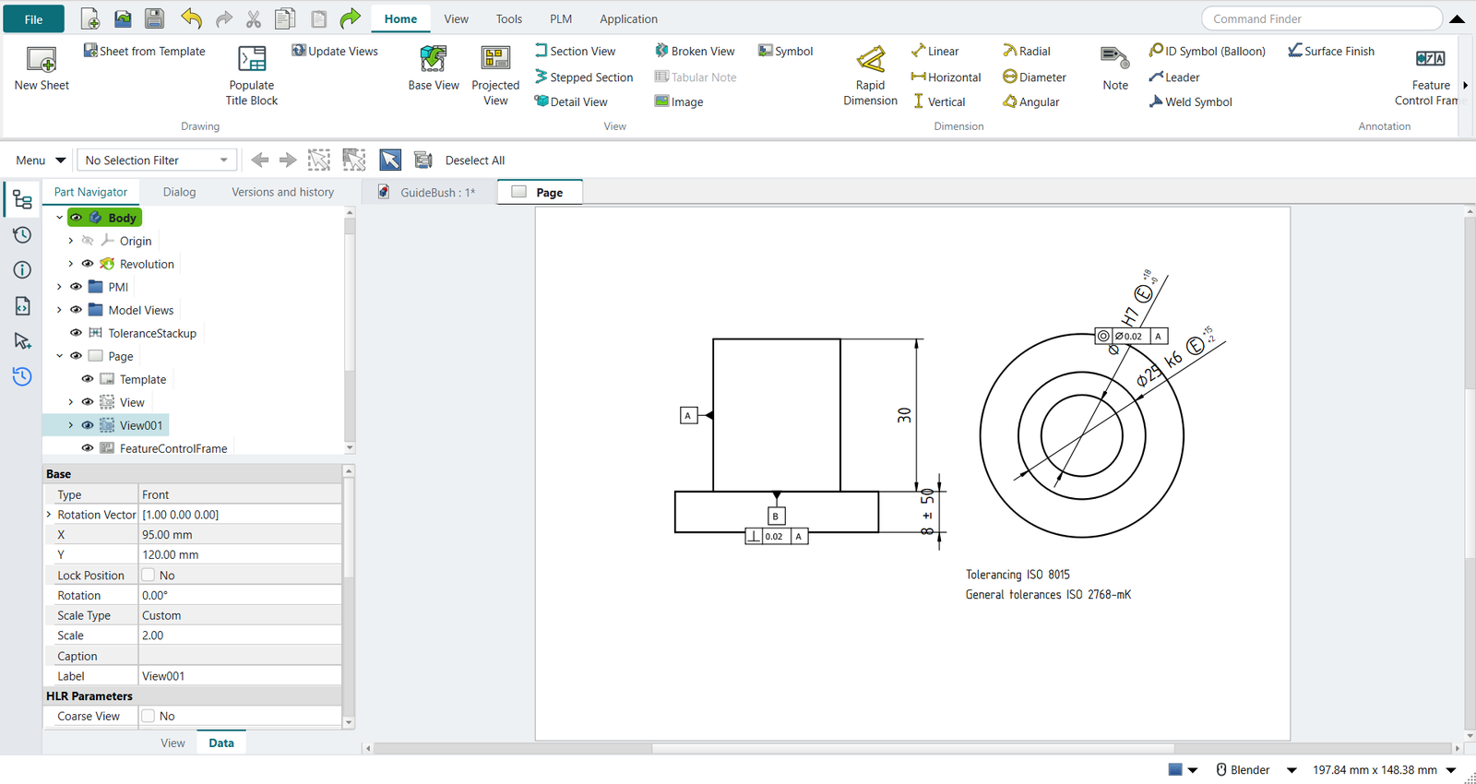Open the information sidebar icon

[22, 270]
